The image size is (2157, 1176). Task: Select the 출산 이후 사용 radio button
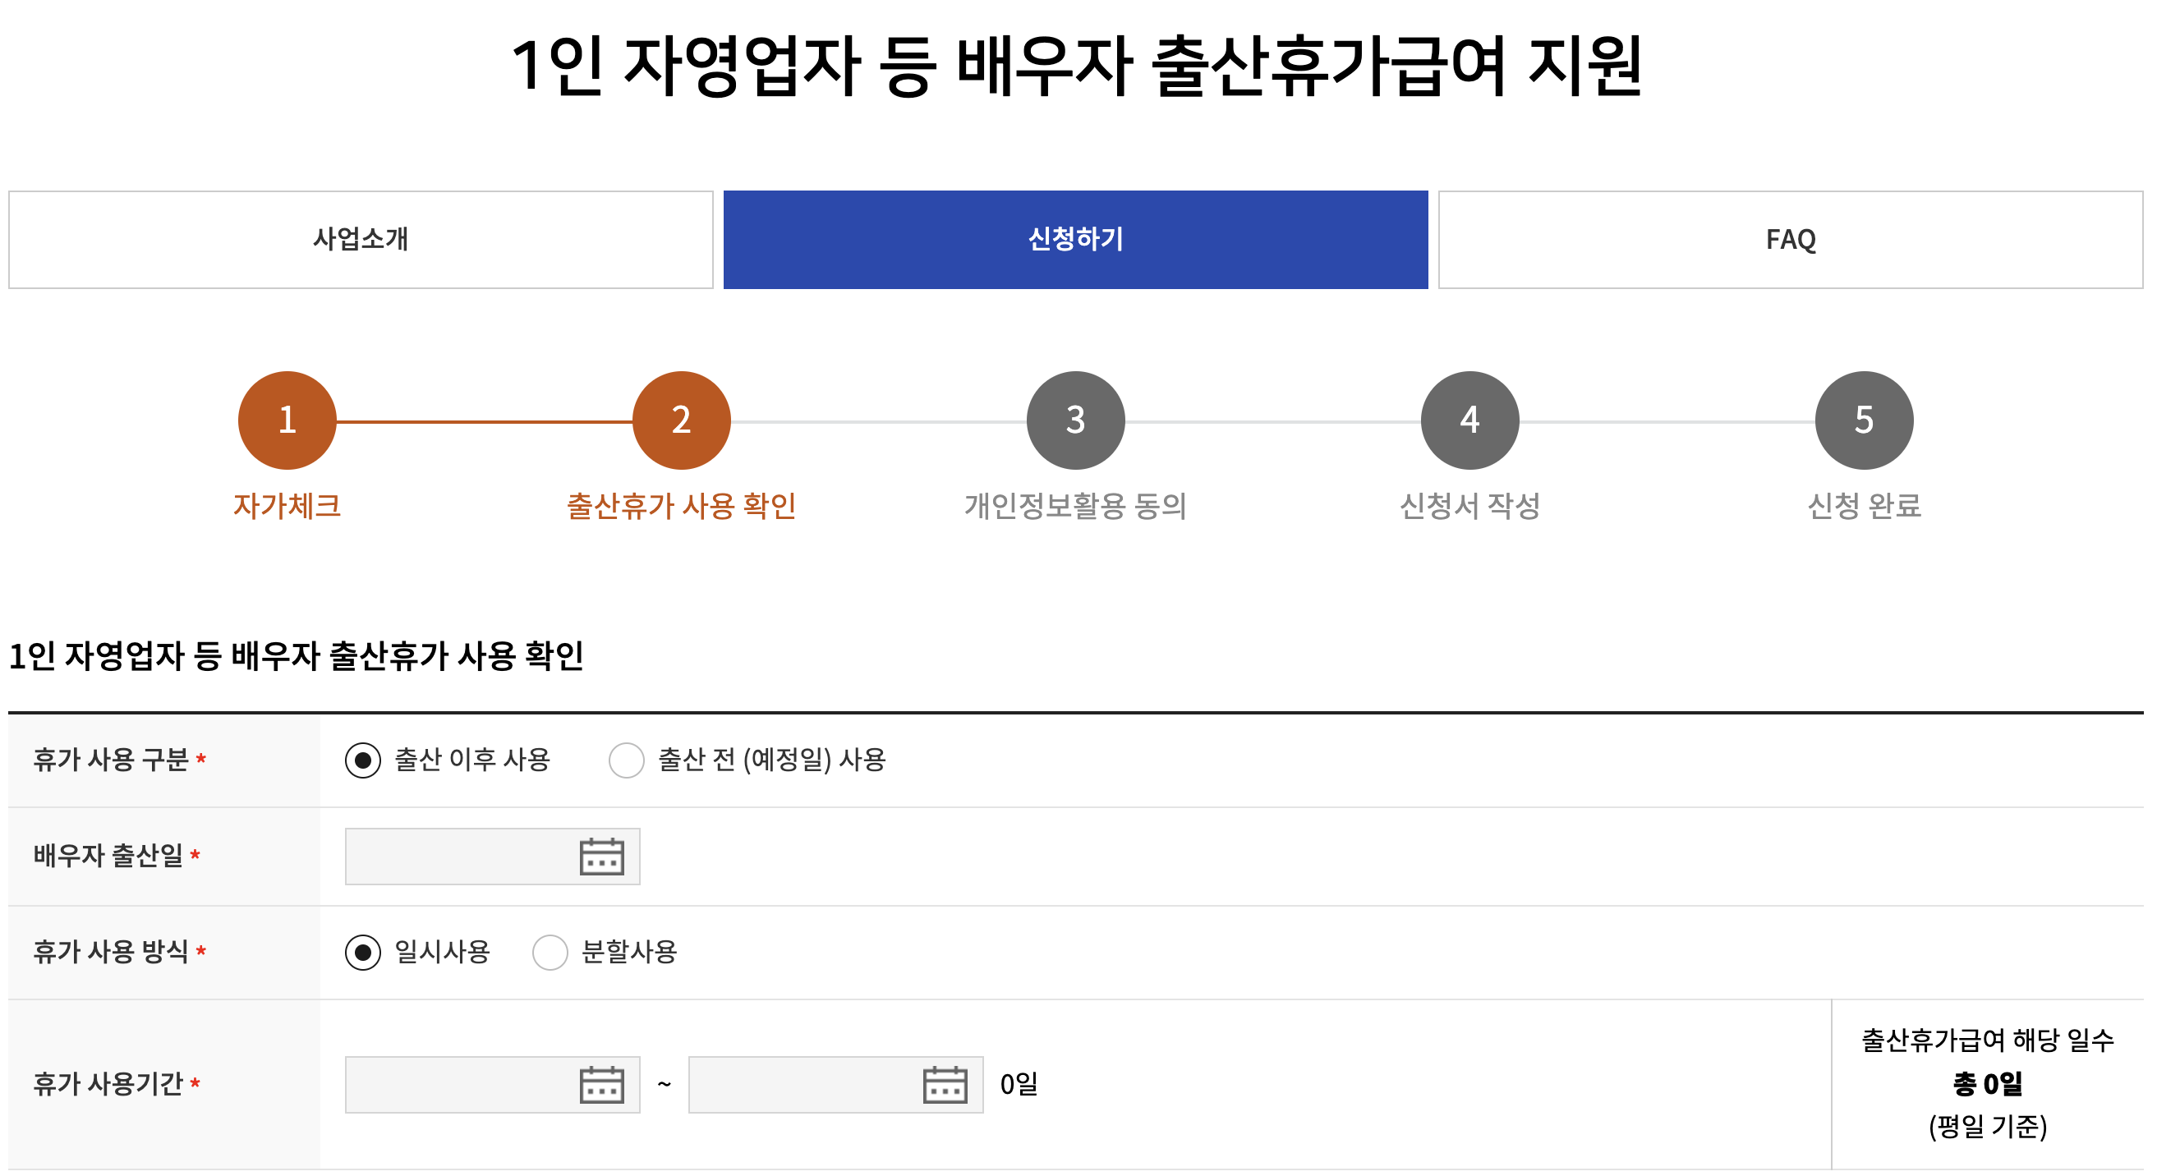coord(363,760)
